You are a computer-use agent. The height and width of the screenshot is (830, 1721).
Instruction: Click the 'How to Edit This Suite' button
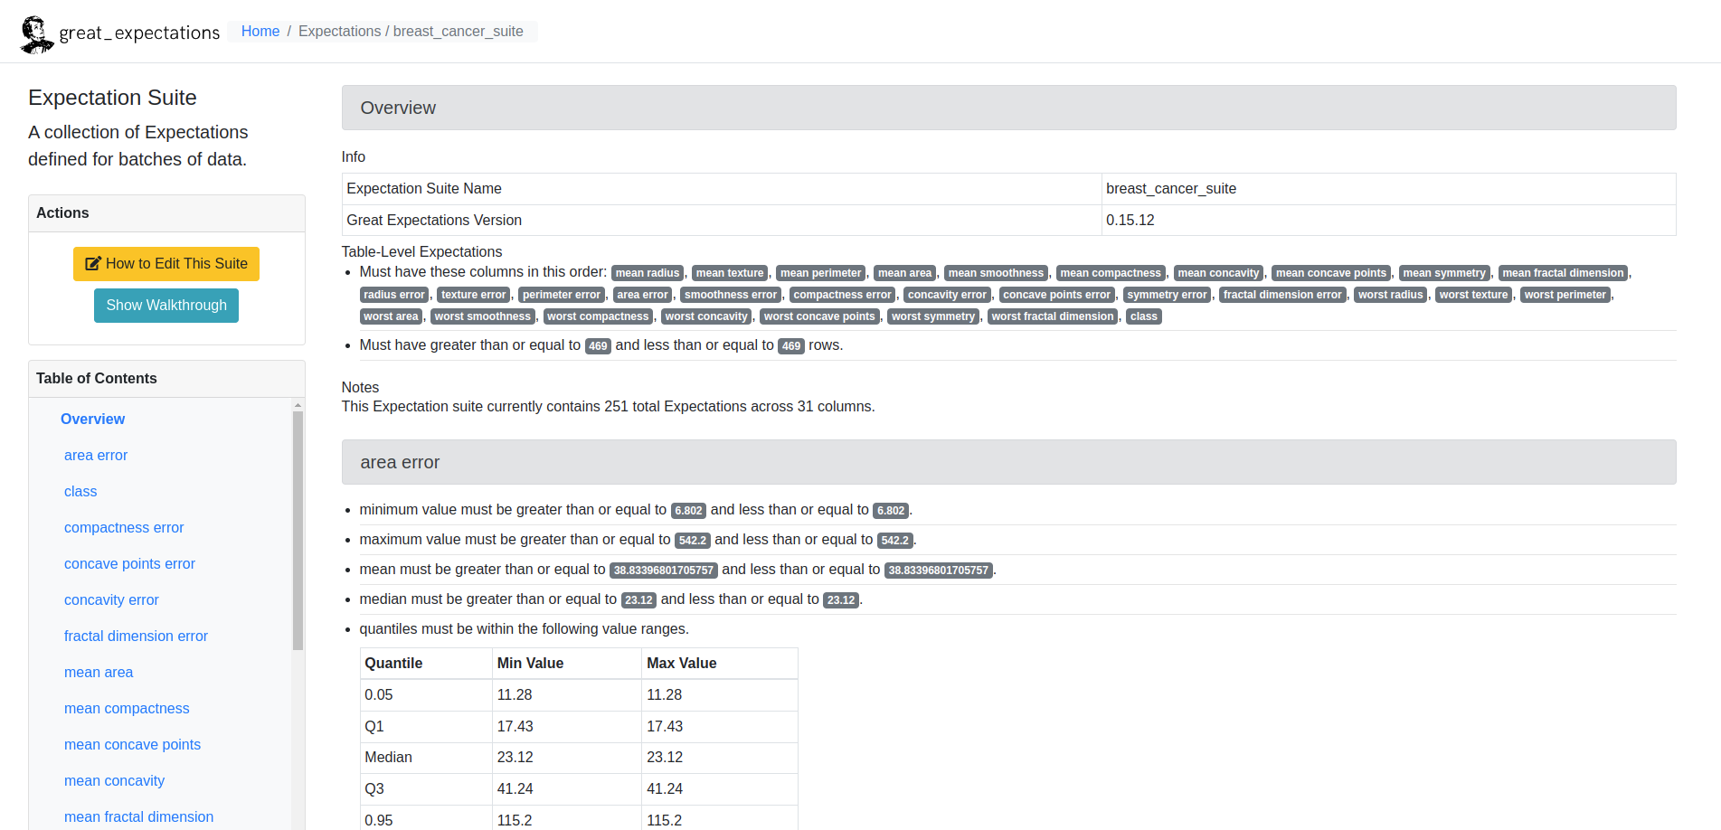pyautogui.click(x=166, y=263)
